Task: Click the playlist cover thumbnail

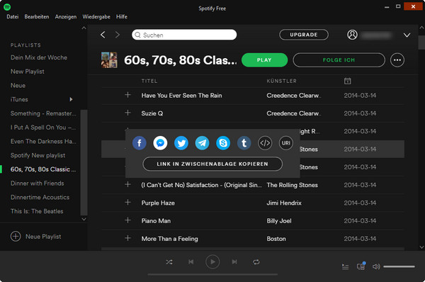Action: (109, 60)
